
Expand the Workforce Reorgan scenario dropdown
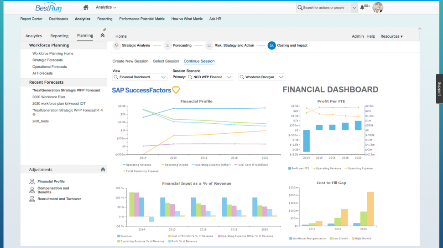tap(261, 77)
